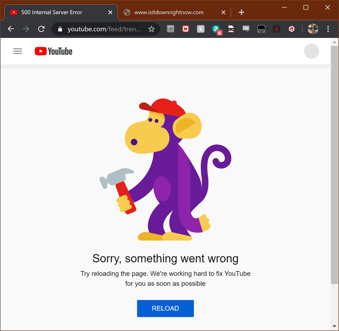Bookmark this page with the star icon

[x=151, y=29]
